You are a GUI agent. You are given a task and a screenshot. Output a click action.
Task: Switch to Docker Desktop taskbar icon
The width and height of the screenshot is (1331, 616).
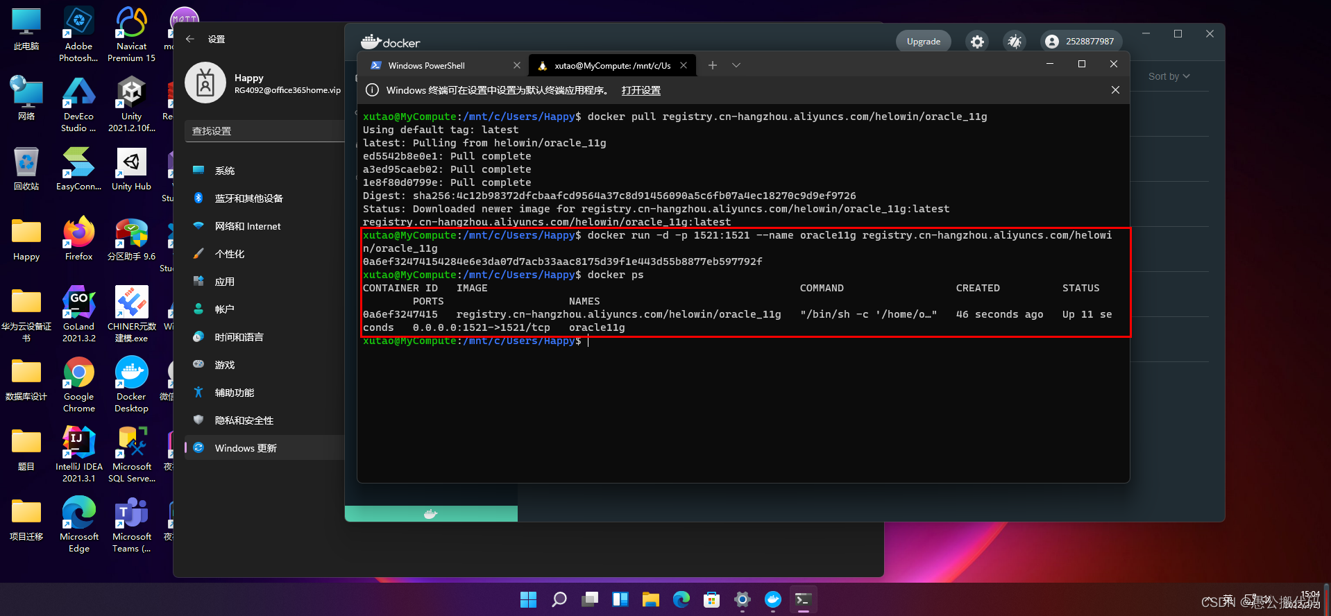pyautogui.click(x=772, y=599)
